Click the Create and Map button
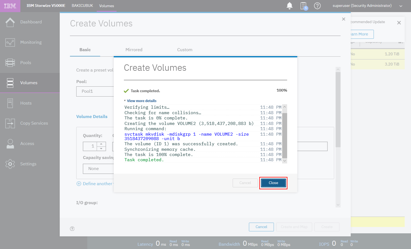This screenshot has height=249, width=411. click(294, 227)
